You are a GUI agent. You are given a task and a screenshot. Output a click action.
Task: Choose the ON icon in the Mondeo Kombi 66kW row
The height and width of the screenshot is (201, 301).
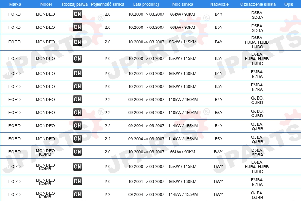[77, 152]
